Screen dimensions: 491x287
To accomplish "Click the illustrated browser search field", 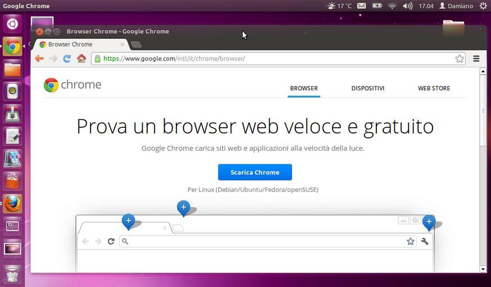I will click(268, 241).
